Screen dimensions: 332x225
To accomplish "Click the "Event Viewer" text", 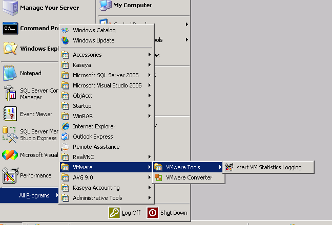I will pyautogui.click(x=36, y=114).
